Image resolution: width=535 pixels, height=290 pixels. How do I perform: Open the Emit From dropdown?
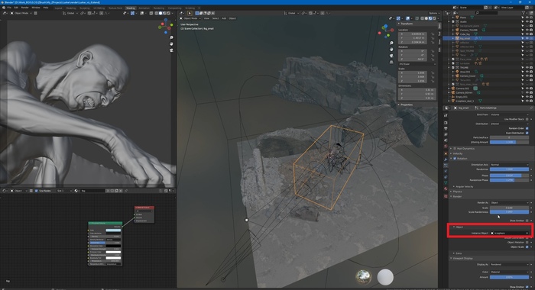pos(510,114)
